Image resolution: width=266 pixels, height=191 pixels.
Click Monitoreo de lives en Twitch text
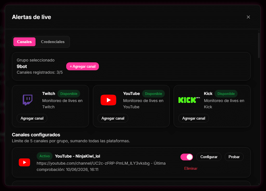(x=62, y=104)
